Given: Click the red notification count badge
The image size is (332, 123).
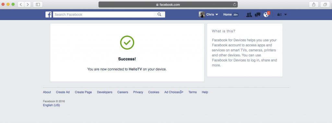Looking at the screenshot, I should click(x=268, y=13).
